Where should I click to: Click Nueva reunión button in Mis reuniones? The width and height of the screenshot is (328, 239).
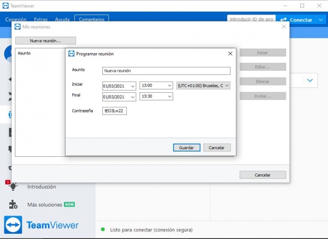(x=45, y=41)
